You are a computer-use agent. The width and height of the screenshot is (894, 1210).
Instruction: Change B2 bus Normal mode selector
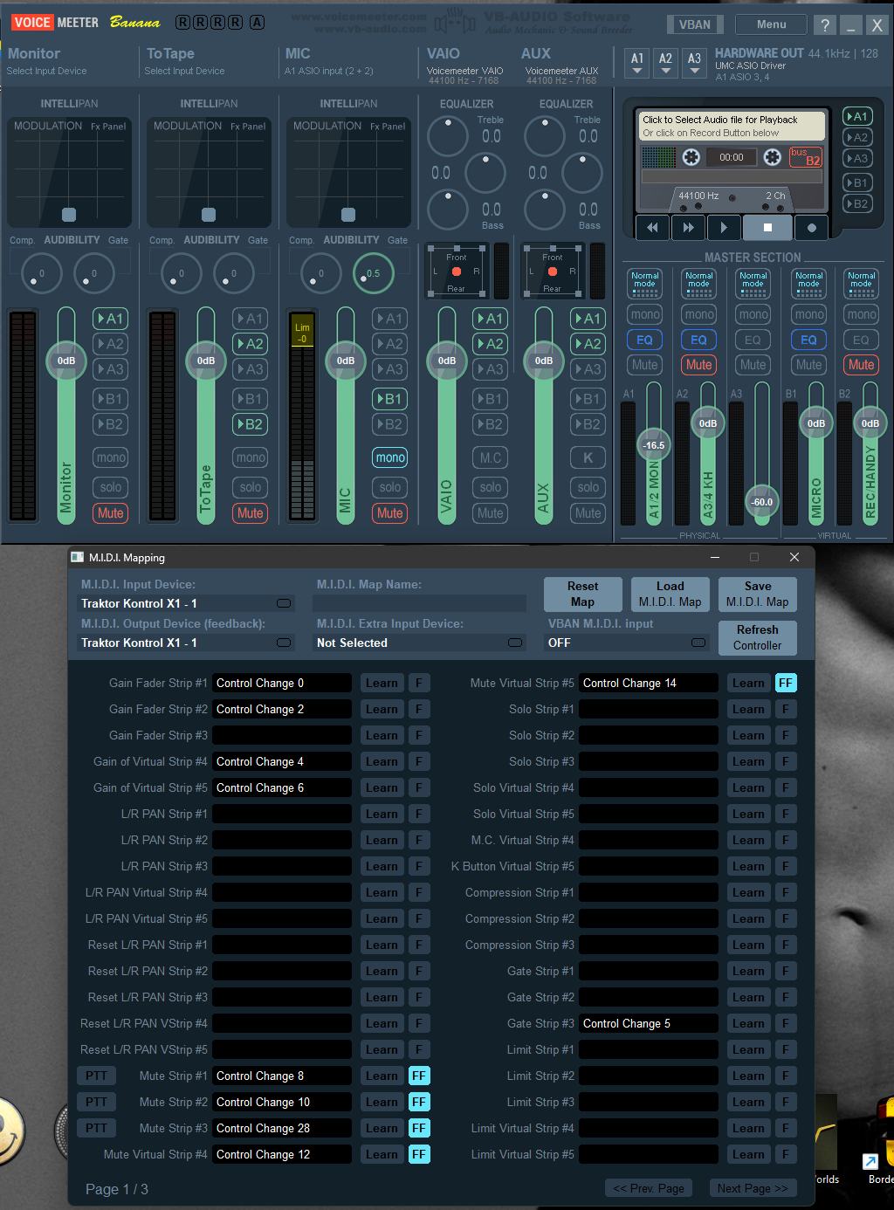pyautogui.click(x=861, y=282)
